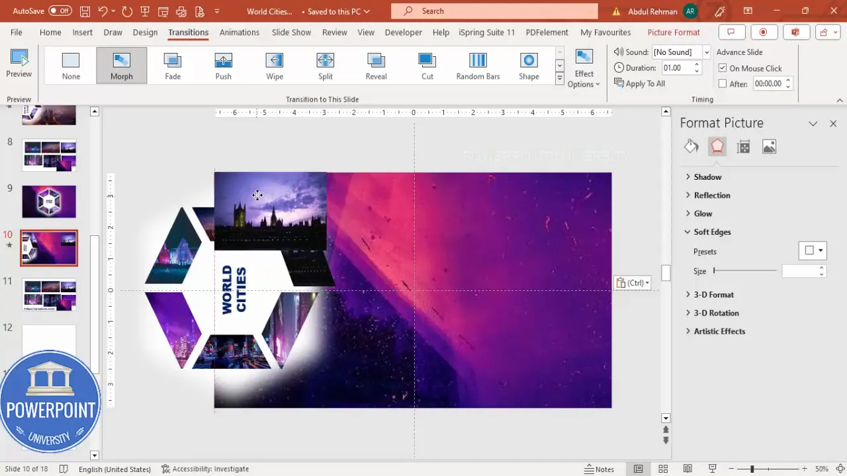Image resolution: width=847 pixels, height=476 pixels.
Task: Open Format Picture pane options chevron
Action: [813, 124]
